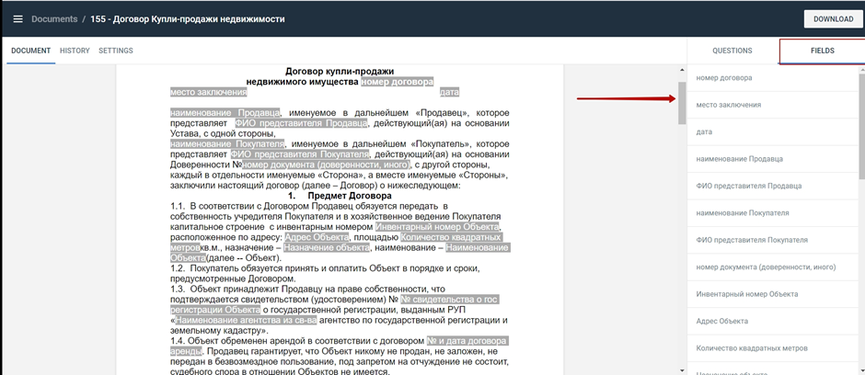The image size is (865, 375).
Task: Click highlighted 'номер договора' placeholder in document
Action: point(397,82)
